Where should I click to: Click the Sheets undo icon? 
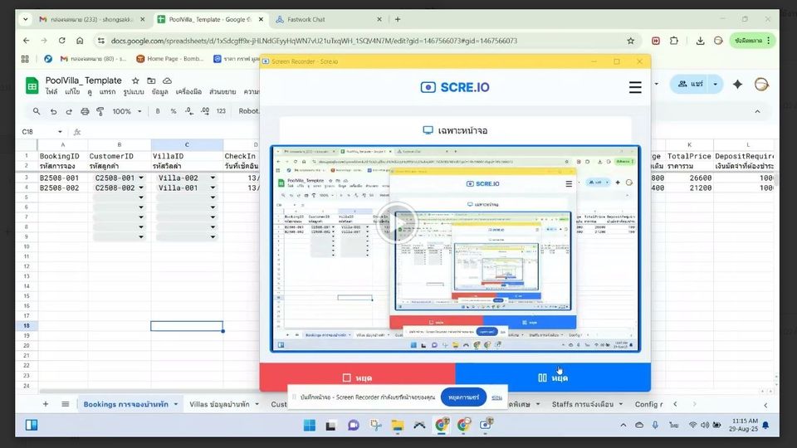(53, 111)
